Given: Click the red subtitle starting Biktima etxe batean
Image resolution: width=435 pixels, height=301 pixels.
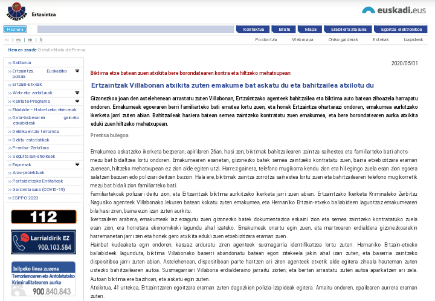Looking at the screenshot, I should (190, 73).
